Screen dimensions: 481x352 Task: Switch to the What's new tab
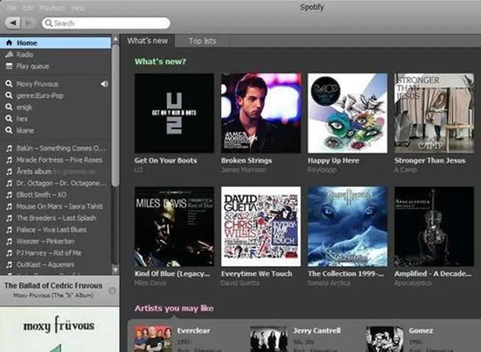pyautogui.click(x=148, y=41)
